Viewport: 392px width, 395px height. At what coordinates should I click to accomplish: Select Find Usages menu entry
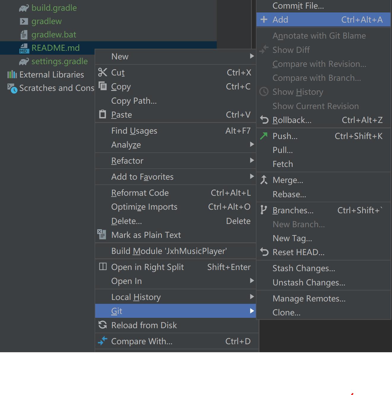click(x=176, y=131)
